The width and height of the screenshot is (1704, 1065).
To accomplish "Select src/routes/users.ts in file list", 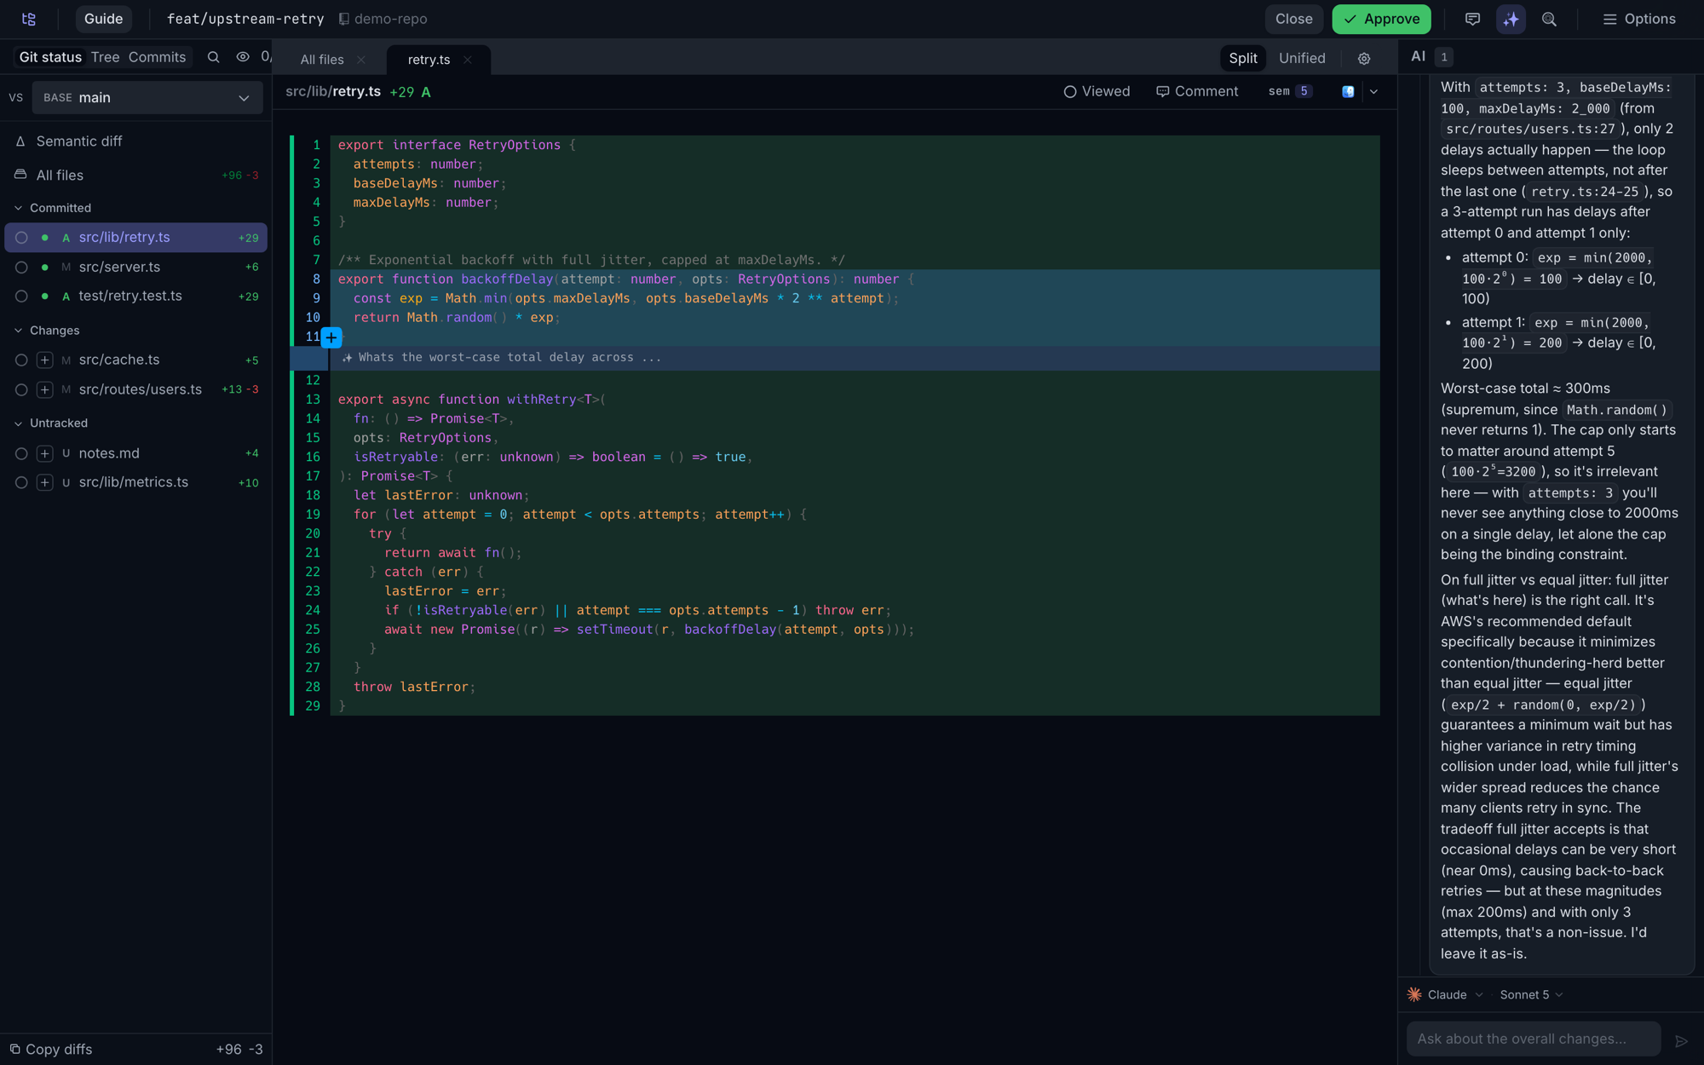I will click(x=136, y=389).
